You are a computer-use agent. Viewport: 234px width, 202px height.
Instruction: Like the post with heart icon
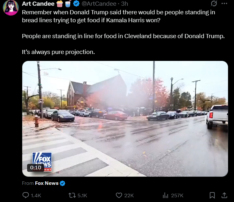point(119,195)
